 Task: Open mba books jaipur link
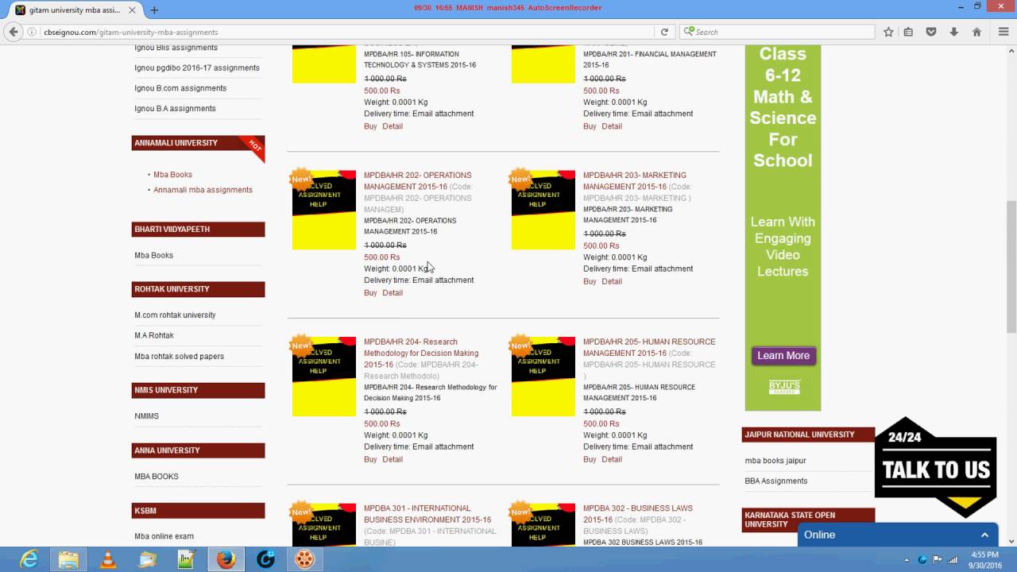[775, 461]
